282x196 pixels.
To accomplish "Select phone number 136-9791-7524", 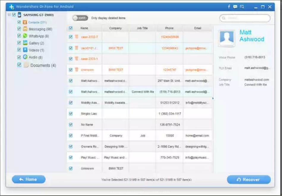I will point(170,125).
